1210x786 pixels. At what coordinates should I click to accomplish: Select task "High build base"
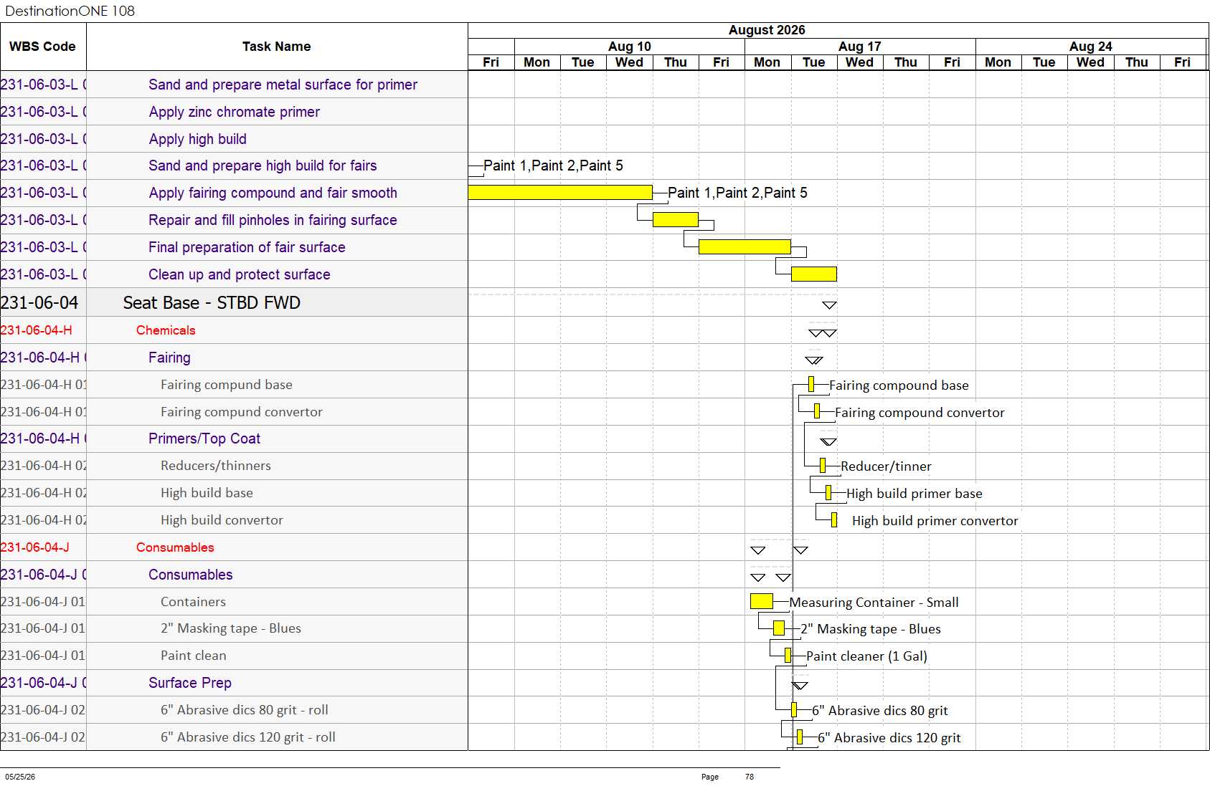pyautogui.click(x=207, y=493)
